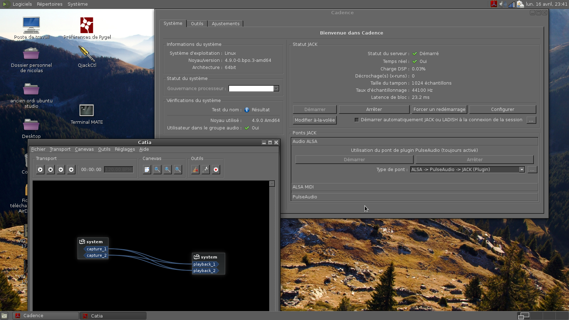Click the Arrêter JACK server button

pyautogui.click(x=374, y=110)
